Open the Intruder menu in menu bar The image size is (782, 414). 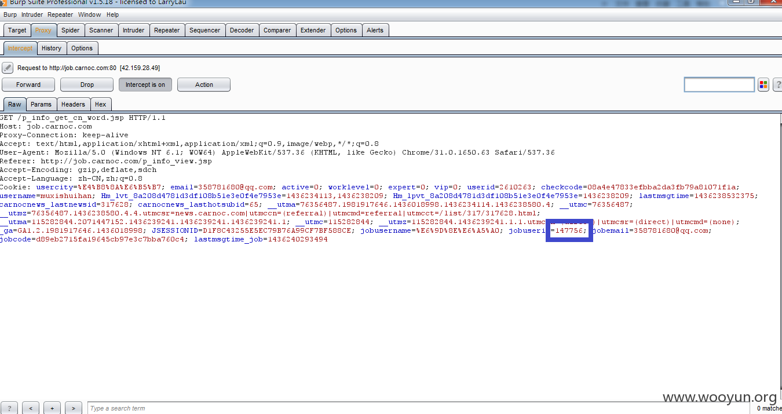click(x=32, y=14)
